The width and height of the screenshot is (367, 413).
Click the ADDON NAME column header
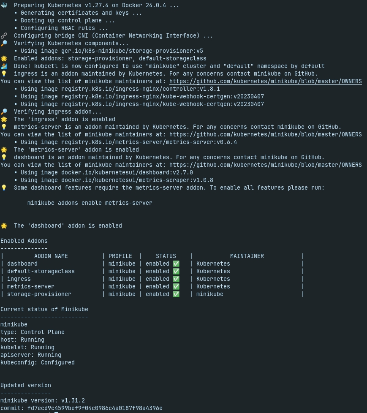51,256
